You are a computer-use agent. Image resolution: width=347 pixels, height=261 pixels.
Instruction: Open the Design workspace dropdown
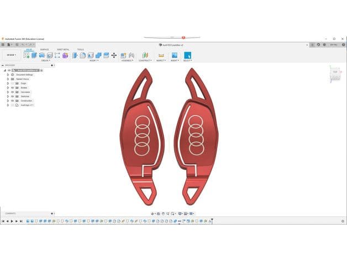[12, 55]
